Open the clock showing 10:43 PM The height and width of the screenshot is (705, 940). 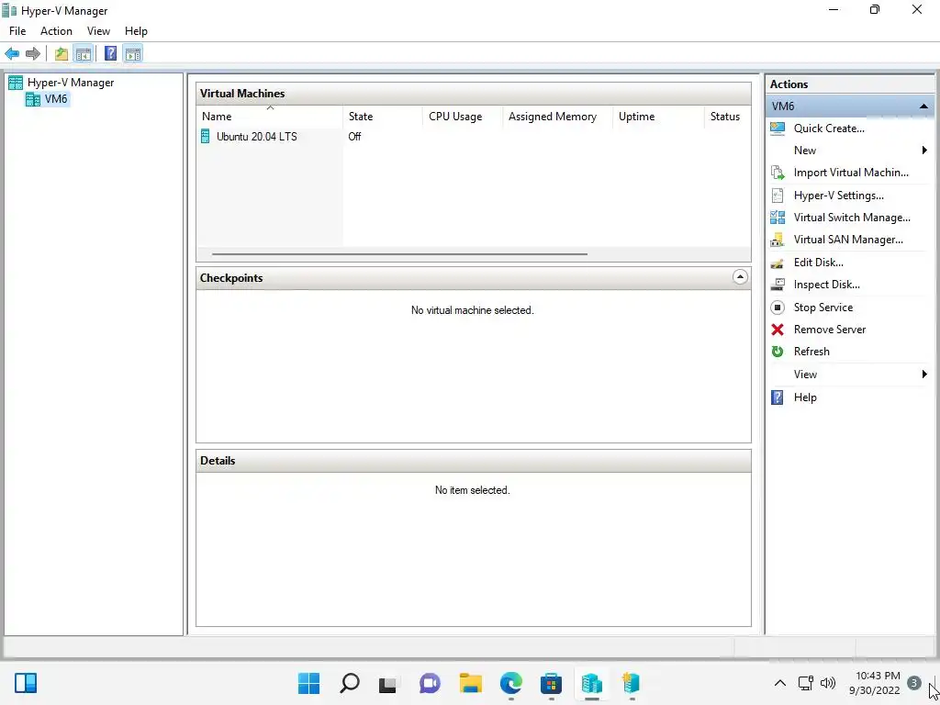pyautogui.click(x=875, y=683)
